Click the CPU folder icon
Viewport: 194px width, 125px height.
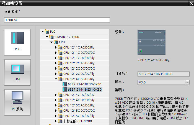(56, 42)
